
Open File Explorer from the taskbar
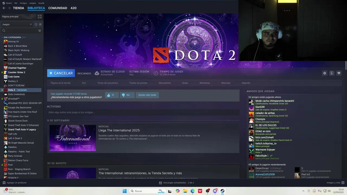point(185,191)
